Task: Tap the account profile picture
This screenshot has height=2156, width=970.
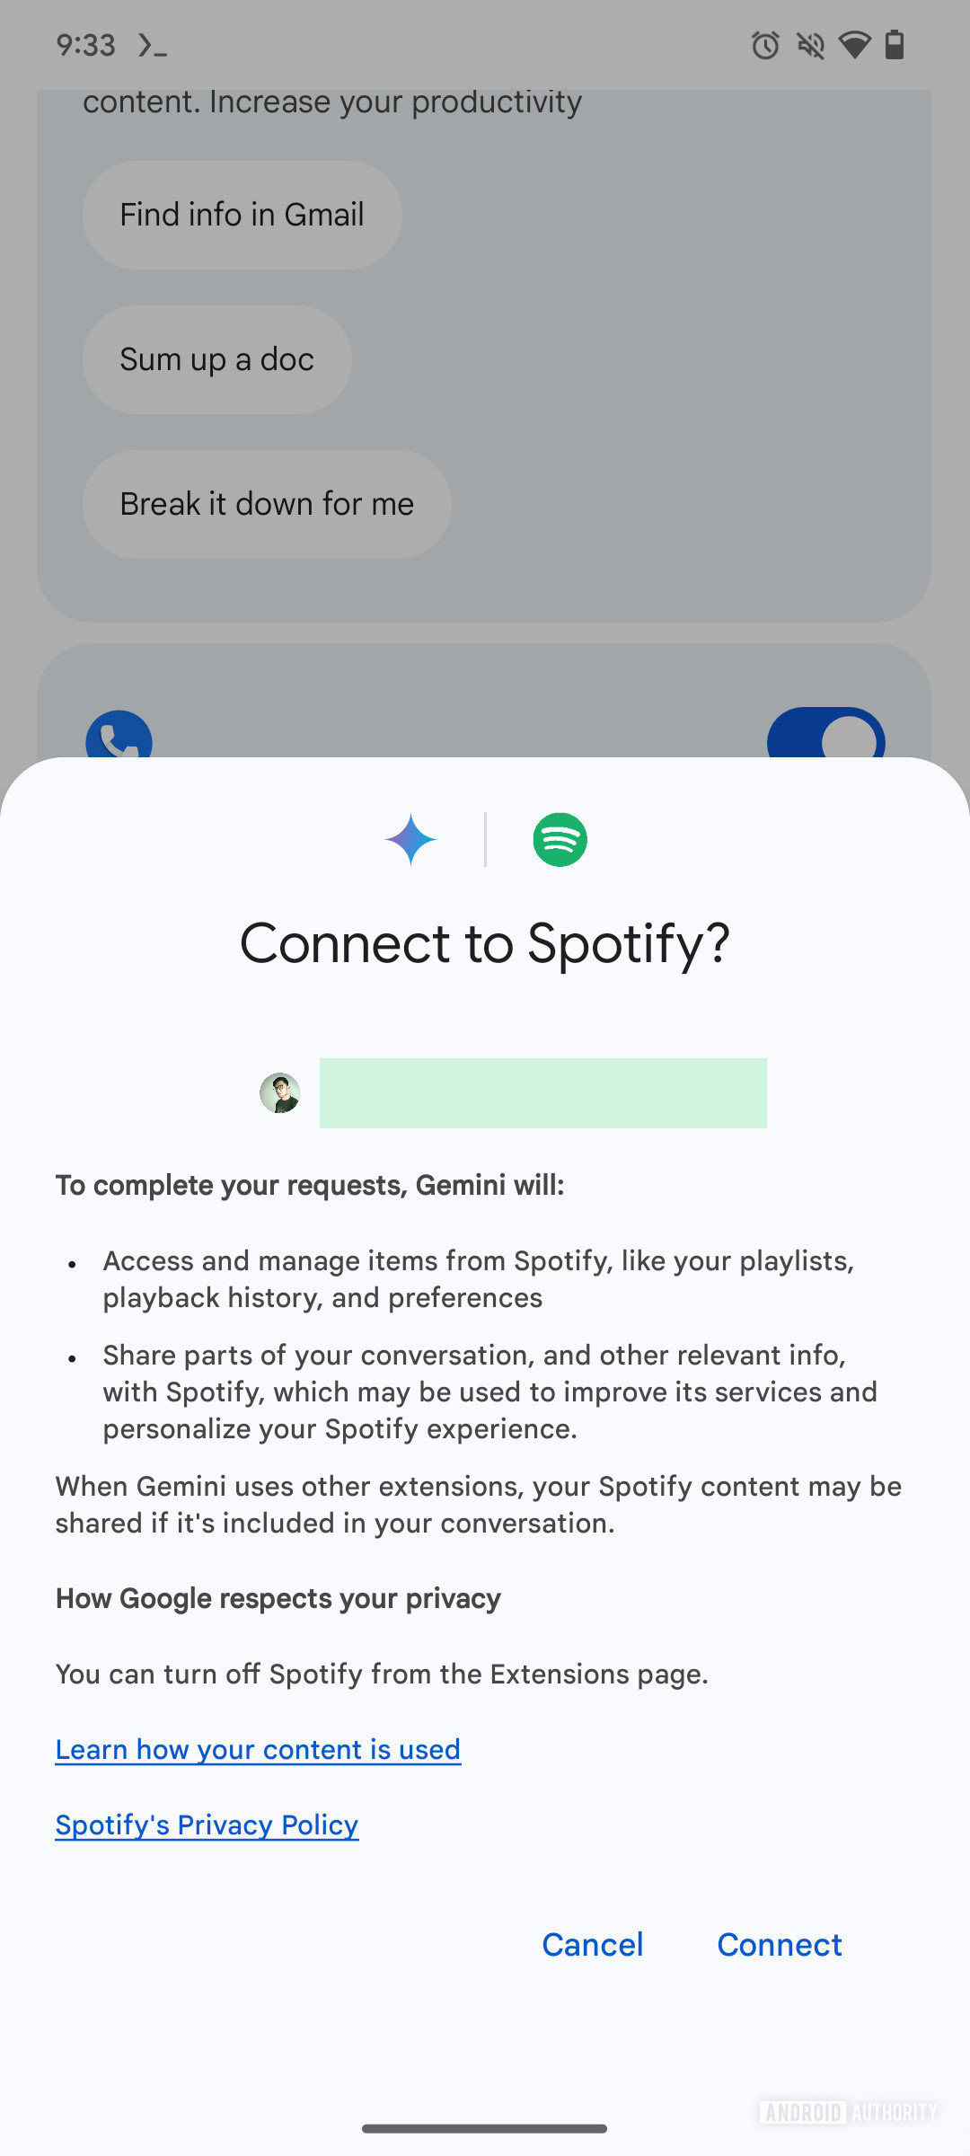Action: tap(280, 1093)
